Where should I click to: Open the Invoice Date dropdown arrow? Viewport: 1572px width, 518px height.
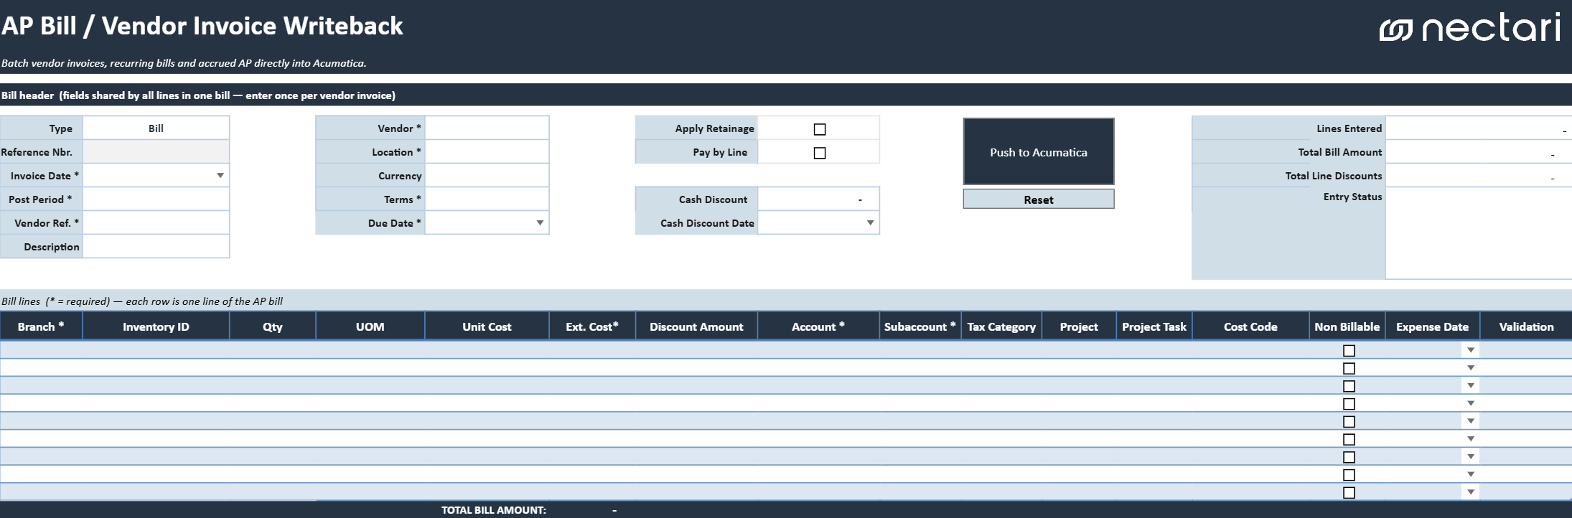(x=220, y=176)
